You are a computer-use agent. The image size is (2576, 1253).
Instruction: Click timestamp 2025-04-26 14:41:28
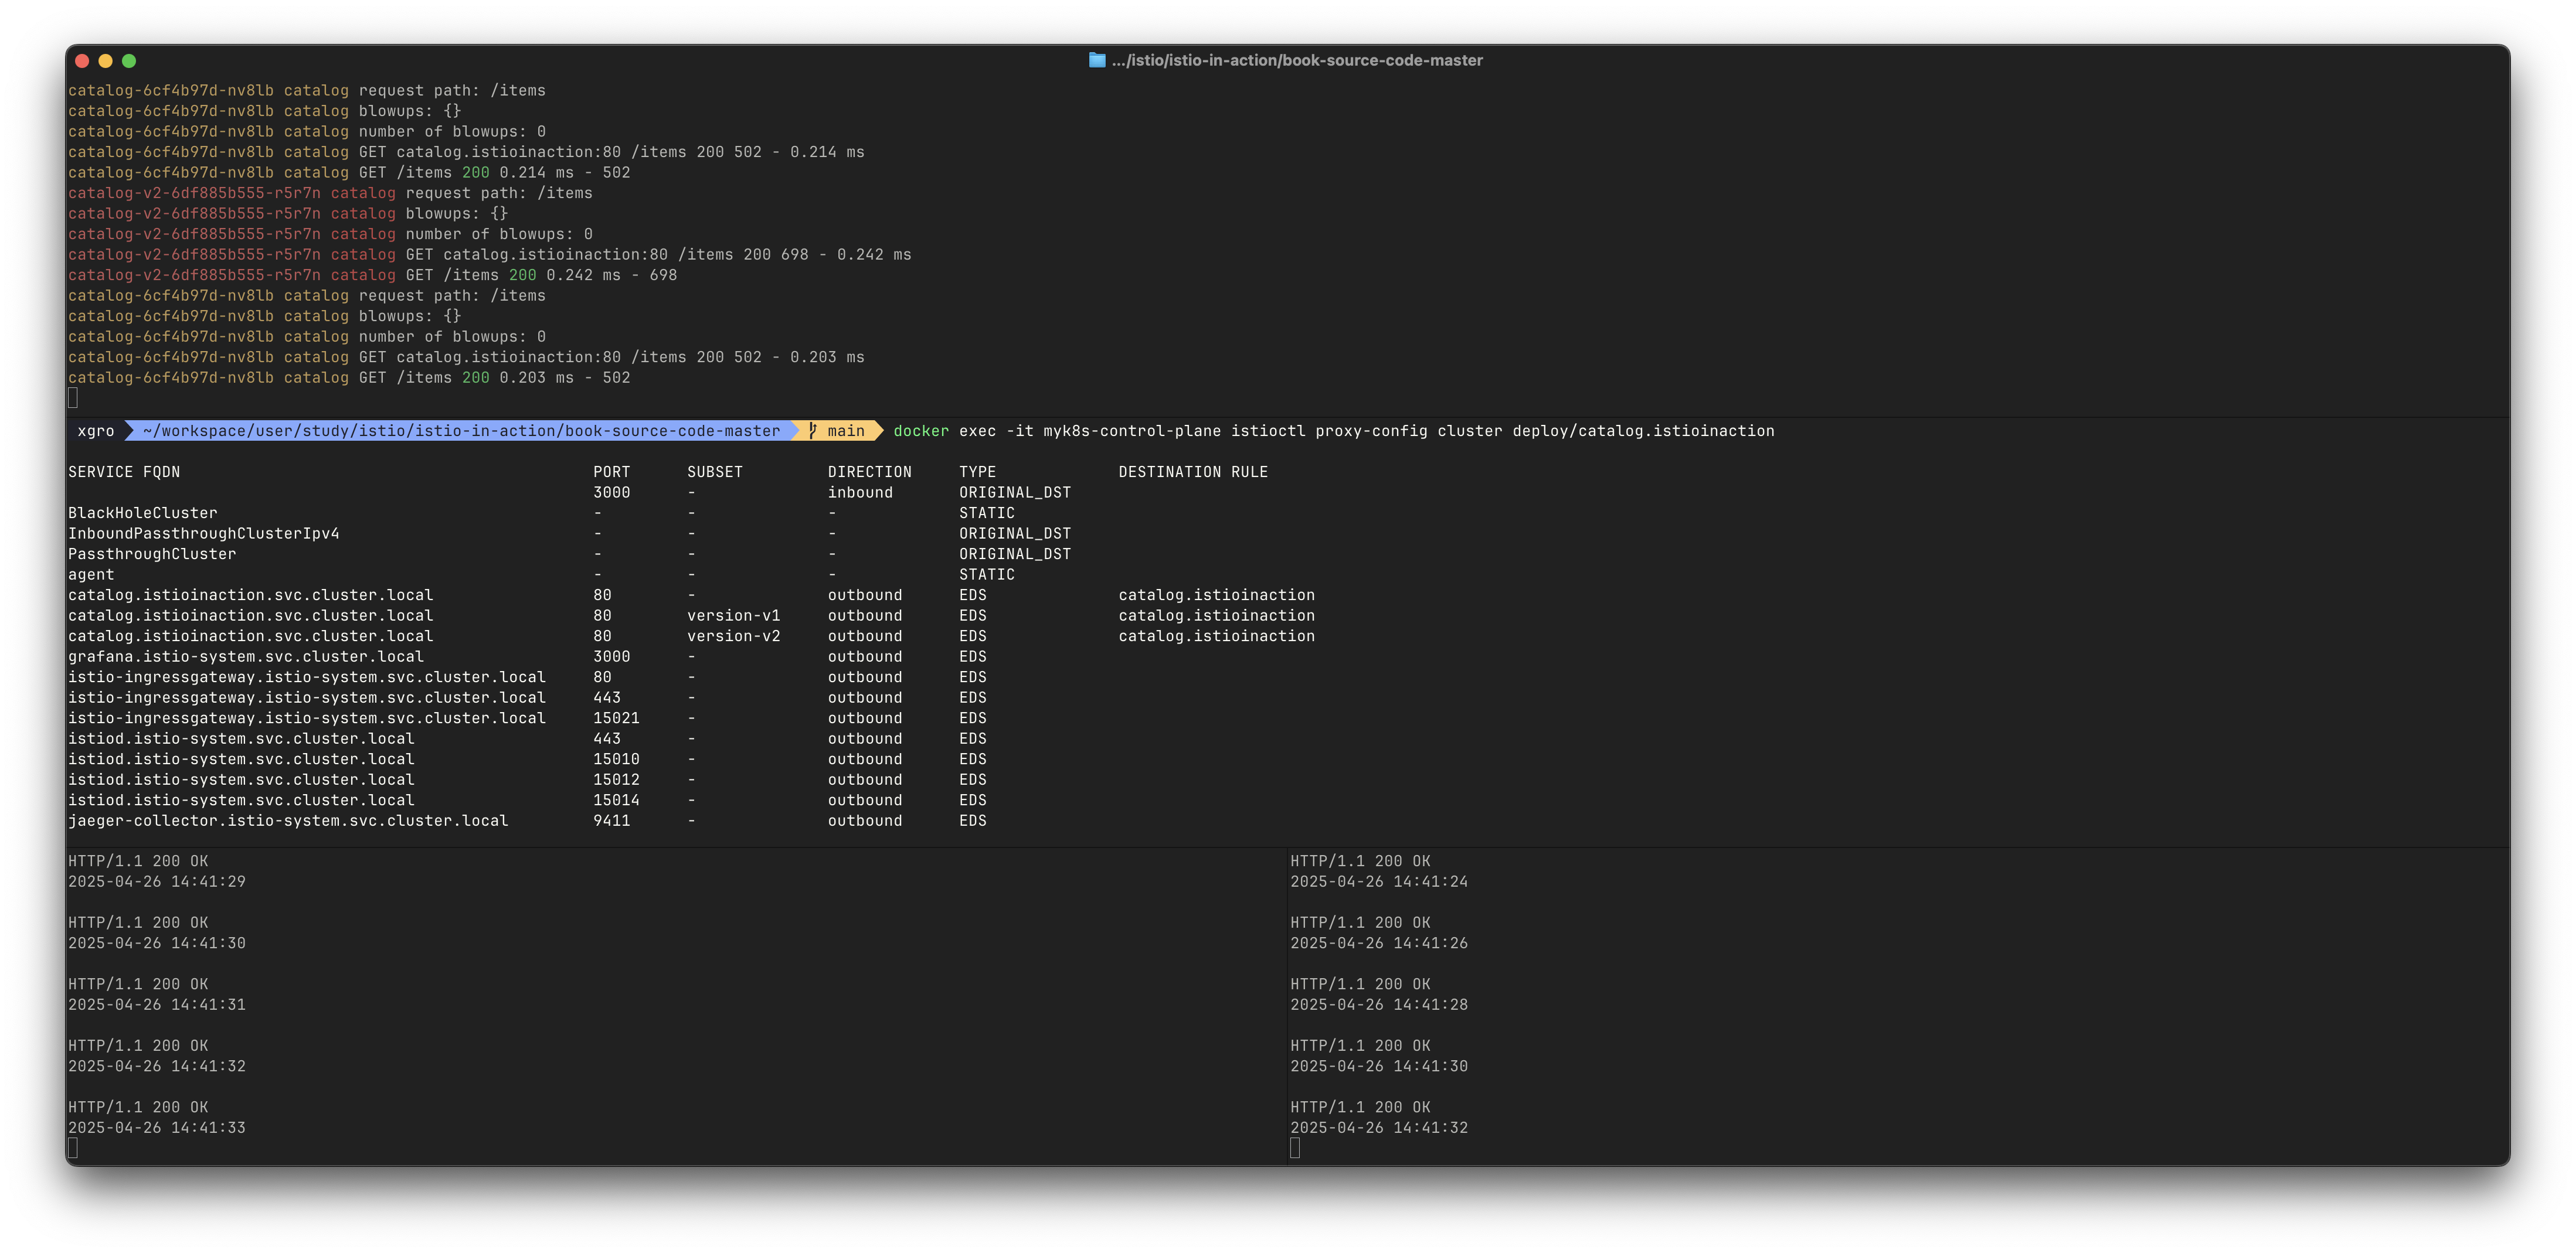point(1379,1005)
